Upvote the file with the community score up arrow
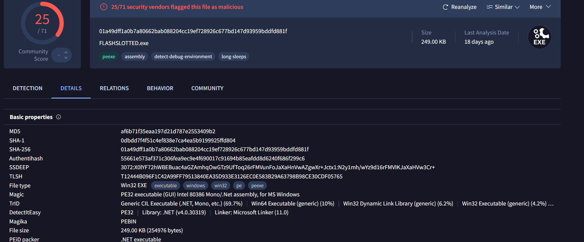This screenshot has width=584, height=242. [66, 52]
